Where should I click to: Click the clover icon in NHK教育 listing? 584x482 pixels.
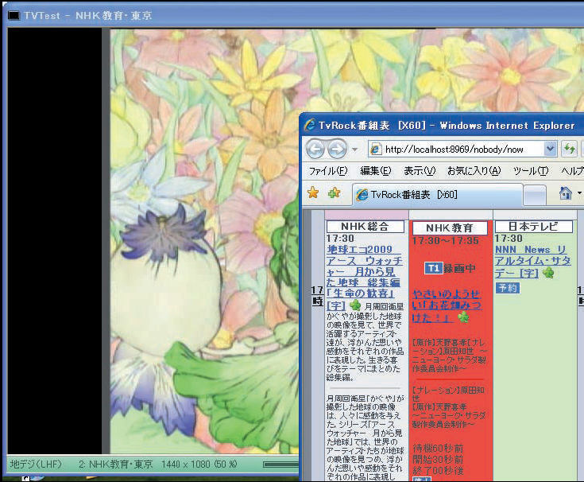[463, 317]
